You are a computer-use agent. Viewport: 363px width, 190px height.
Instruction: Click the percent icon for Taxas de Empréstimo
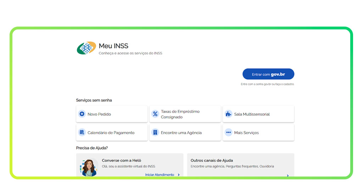(155, 114)
